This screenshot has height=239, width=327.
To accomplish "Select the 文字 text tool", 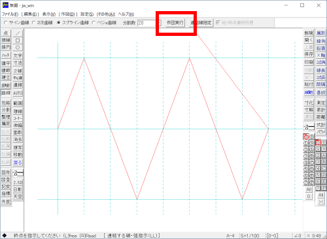I will (x=18, y=56).
